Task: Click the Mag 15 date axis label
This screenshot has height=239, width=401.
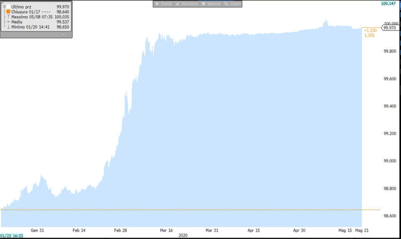Action: tap(345, 230)
